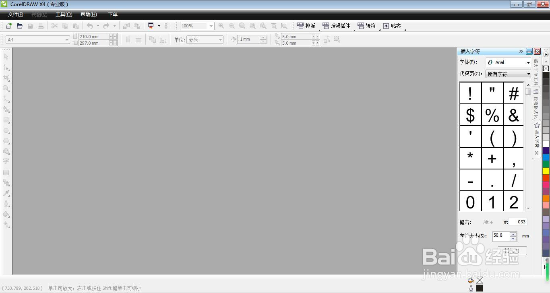Click the Undo arrow icon
550x293 pixels.
90,26
